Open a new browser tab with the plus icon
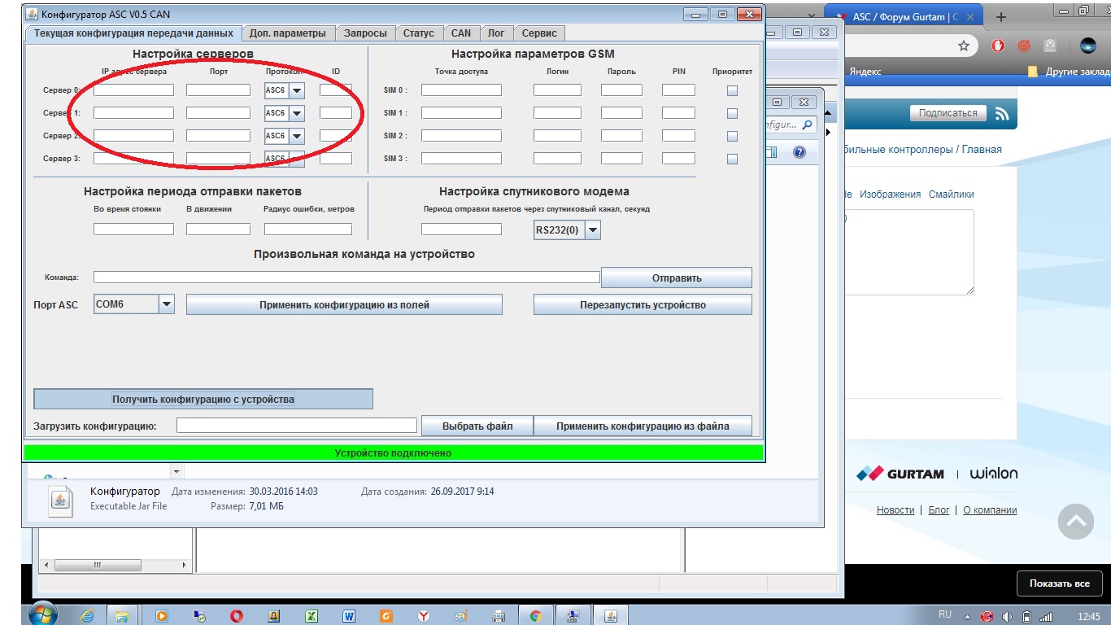The height and width of the screenshot is (625, 1111). 1000,17
